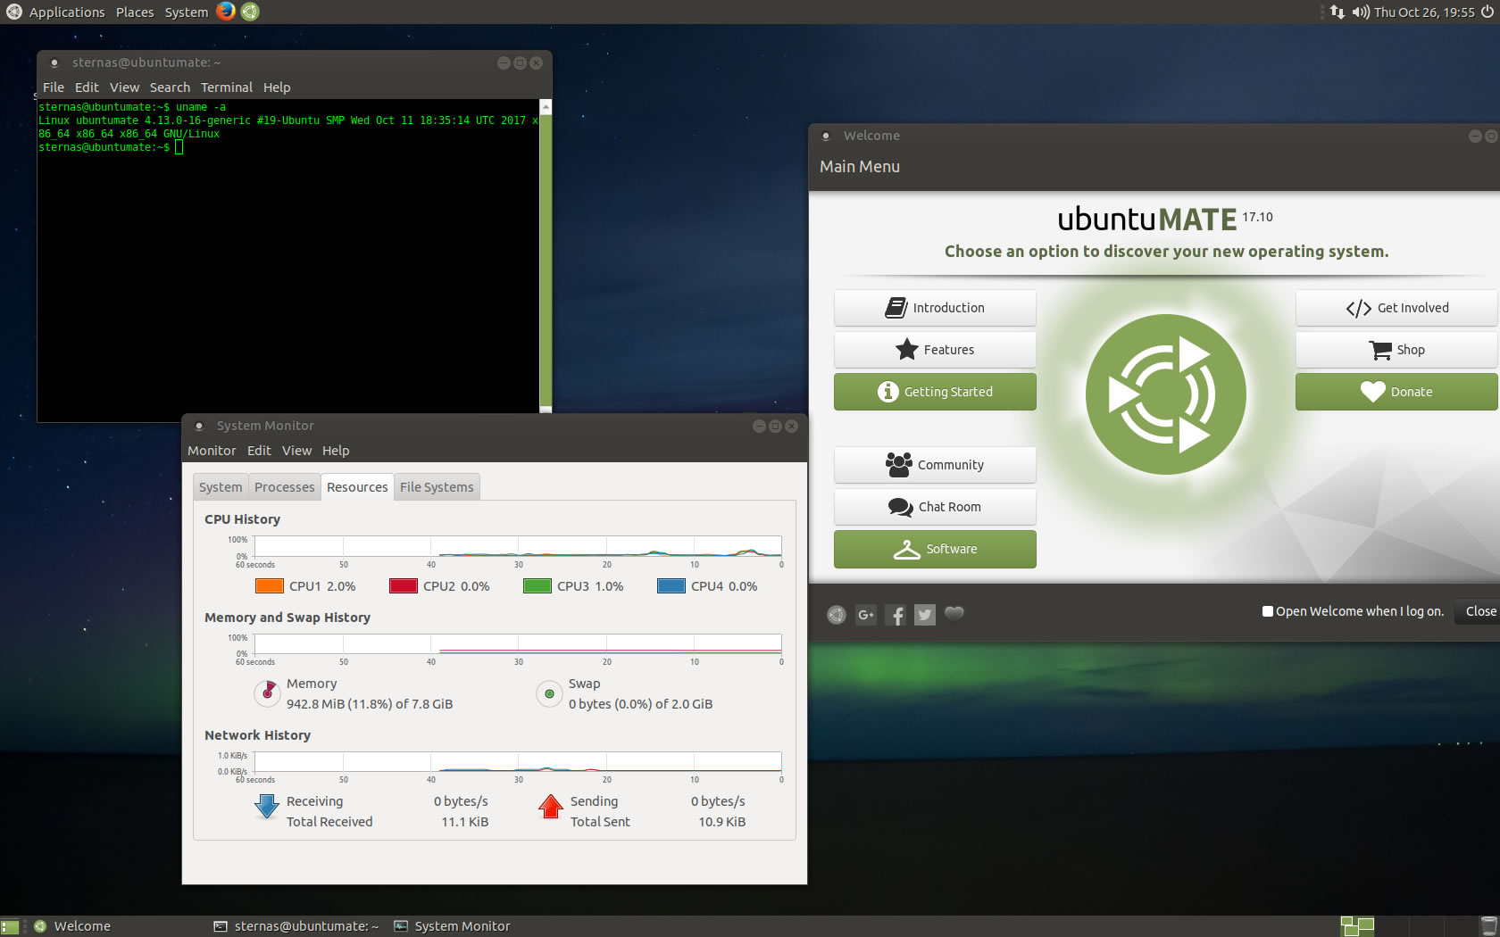This screenshot has width=1500, height=937.
Task: Open the Monitor menu in System Monitor
Action: [x=212, y=451]
